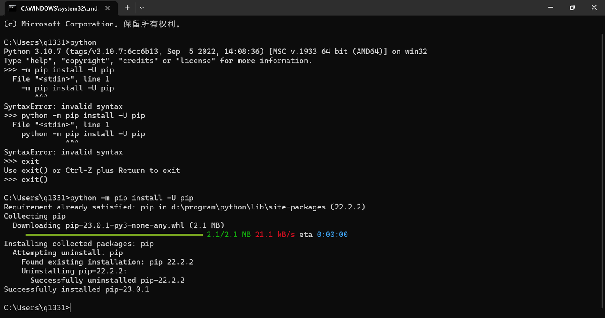
Task: Expand the new tab profile dropdown chevron
Action: 142,8
